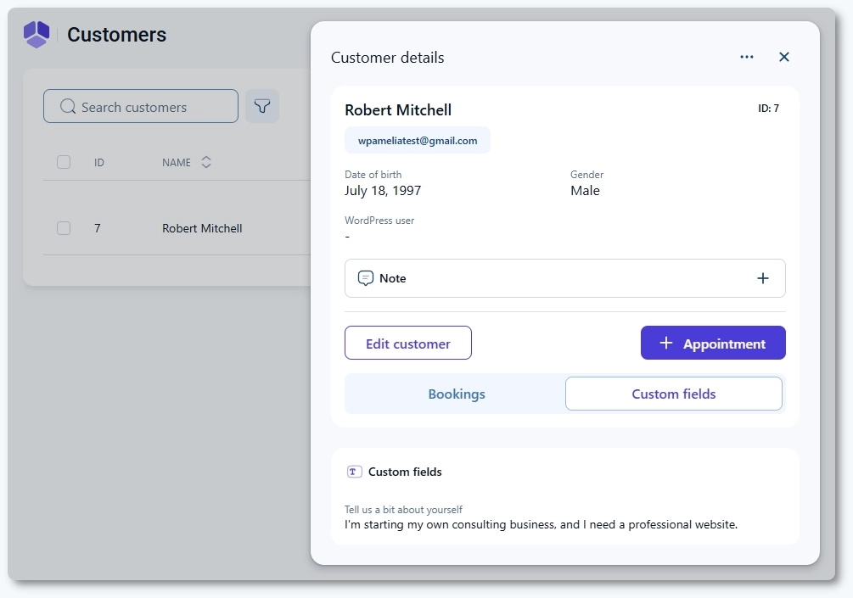Click the Appointment button

[x=713, y=343]
